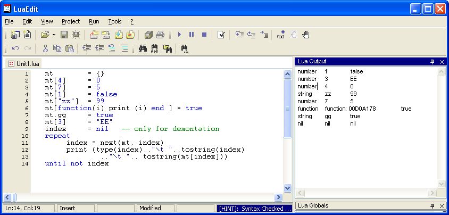Click the red folder project icon
Viewport: 449px width, 215px height.
(94, 35)
